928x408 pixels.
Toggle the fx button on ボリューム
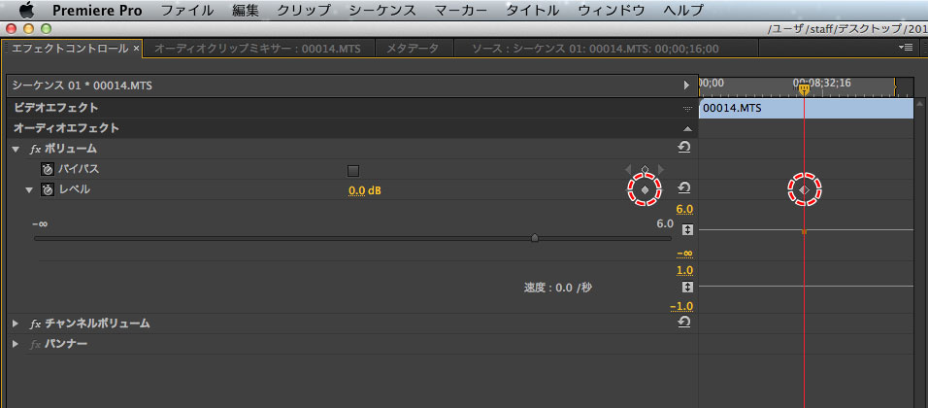coord(36,150)
